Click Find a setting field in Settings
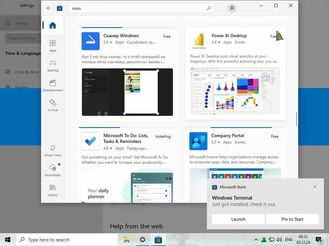The width and height of the screenshot is (329, 246). click(x=23, y=38)
